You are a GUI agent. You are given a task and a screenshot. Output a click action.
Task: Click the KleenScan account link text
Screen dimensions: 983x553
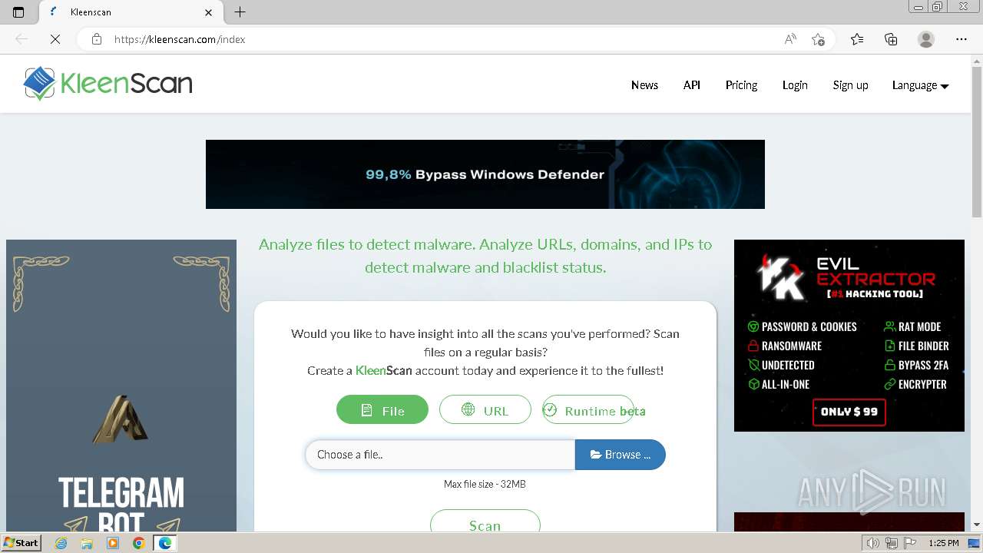coord(384,370)
